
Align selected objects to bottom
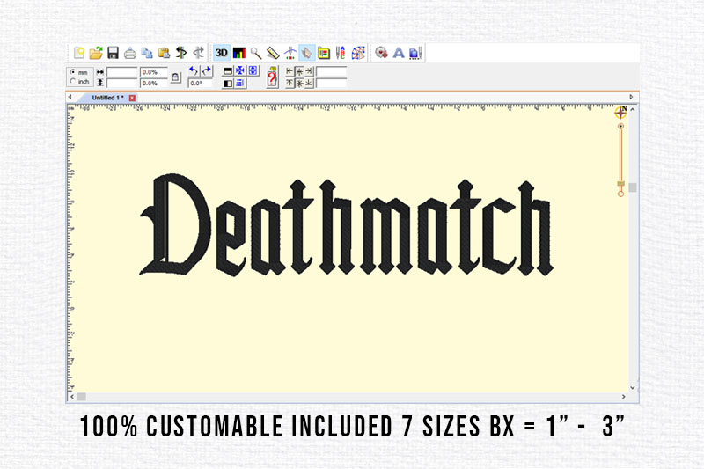(x=309, y=84)
